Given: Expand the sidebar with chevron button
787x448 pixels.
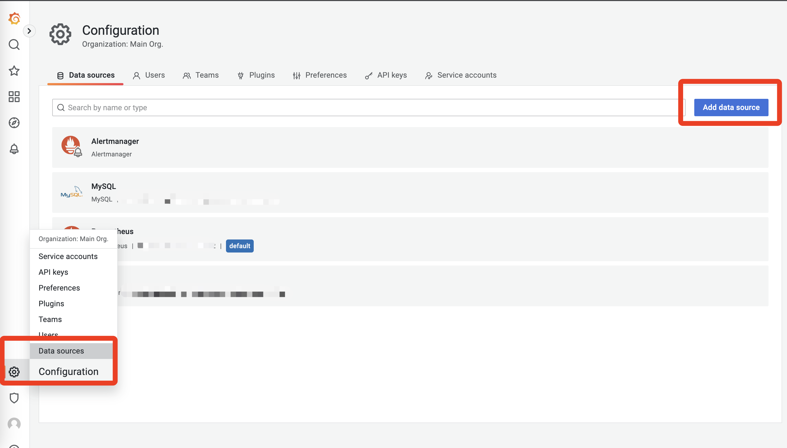Looking at the screenshot, I should pyautogui.click(x=29, y=31).
